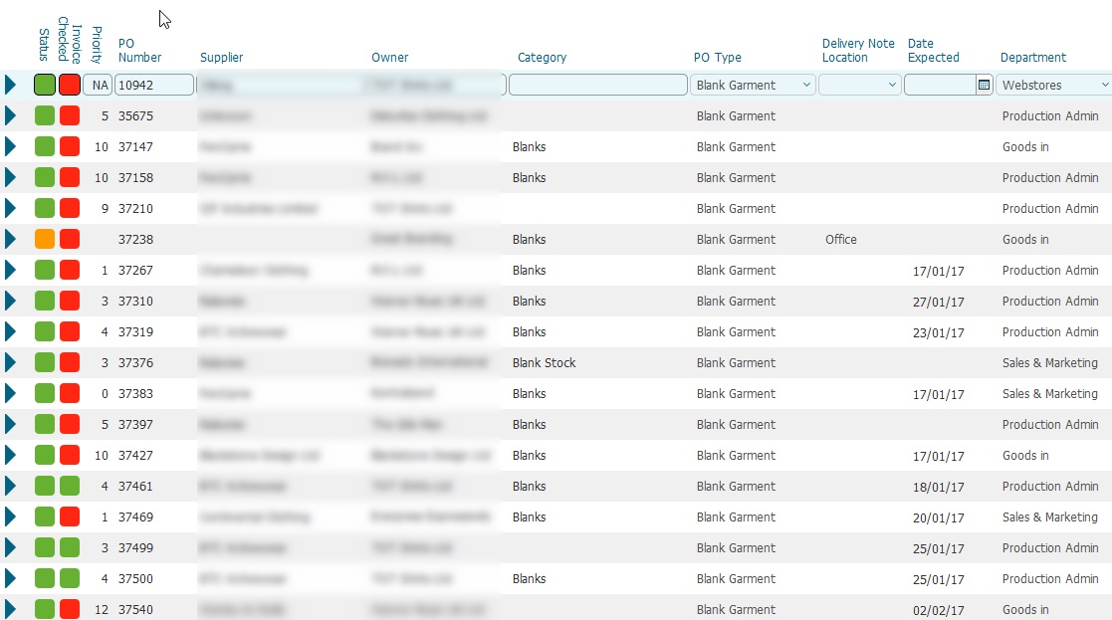The height and width of the screenshot is (620, 1112).
Task: Open the Department Webstores dropdown
Action: (1054, 86)
